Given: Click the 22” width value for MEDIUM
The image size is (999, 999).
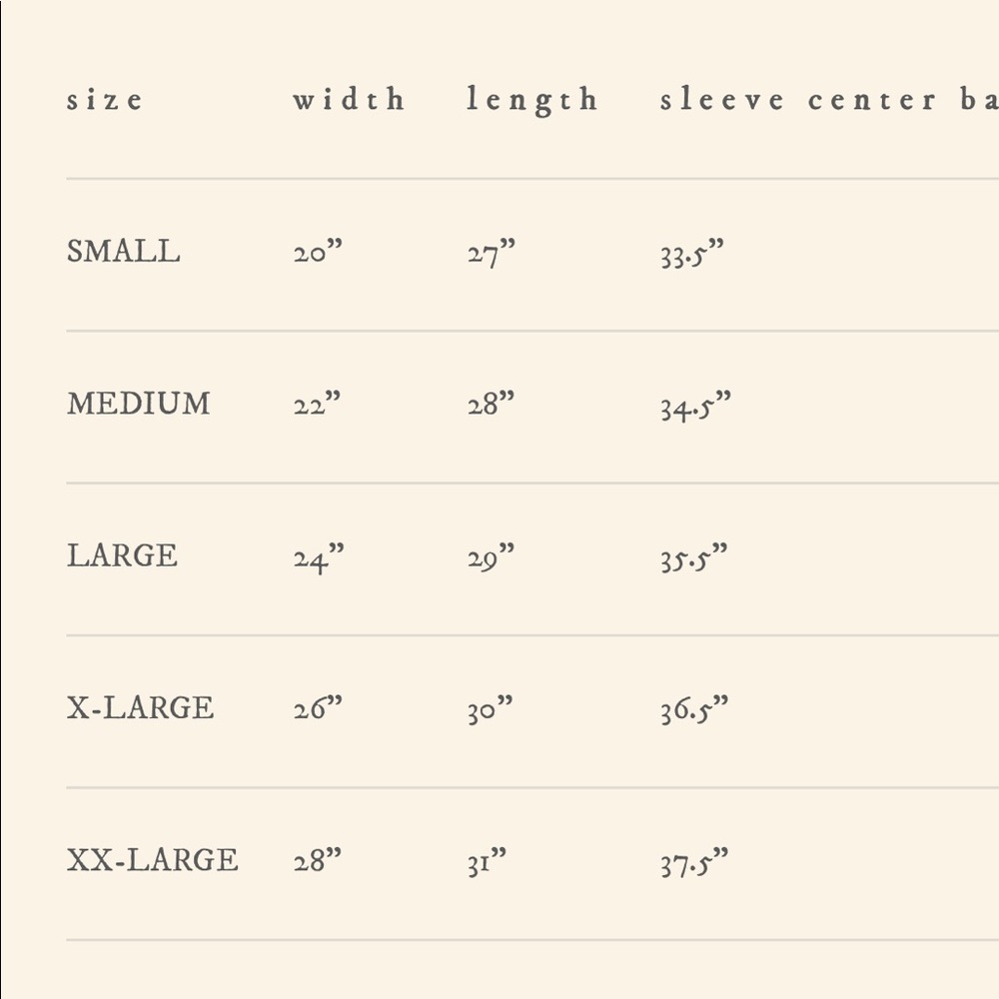Looking at the screenshot, I should click(x=318, y=405).
